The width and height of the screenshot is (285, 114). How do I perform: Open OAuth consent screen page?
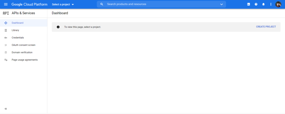[24, 45]
